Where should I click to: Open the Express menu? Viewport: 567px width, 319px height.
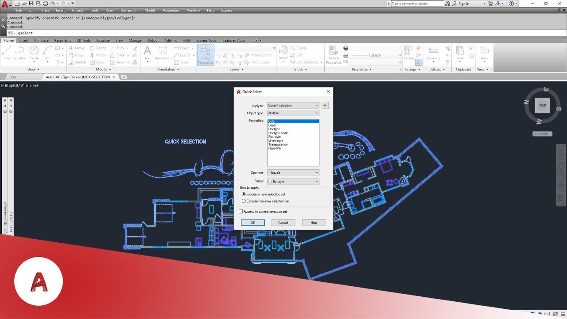pos(227,10)
